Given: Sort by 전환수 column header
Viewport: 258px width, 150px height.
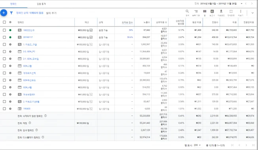Looking at the screenshot, I should click(x=215, y=22).
